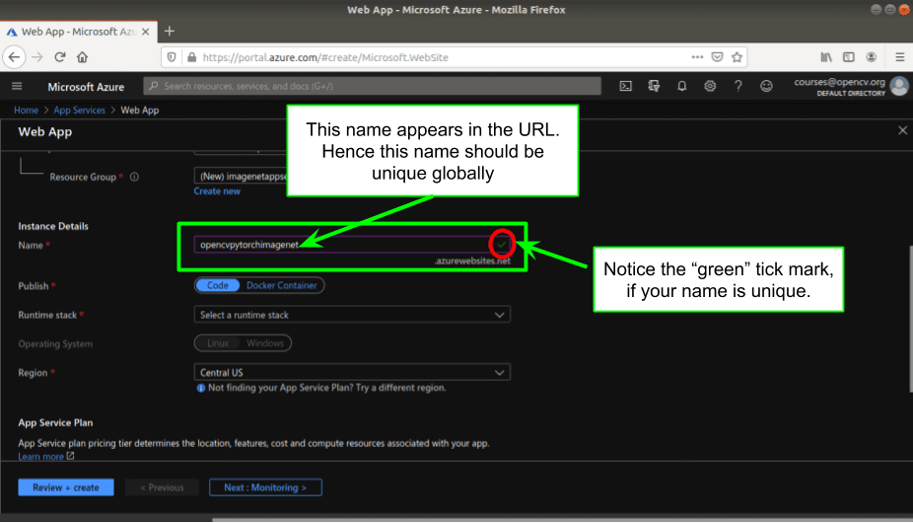
Task: Select Docker Container publish option
Action: [281, 285]
